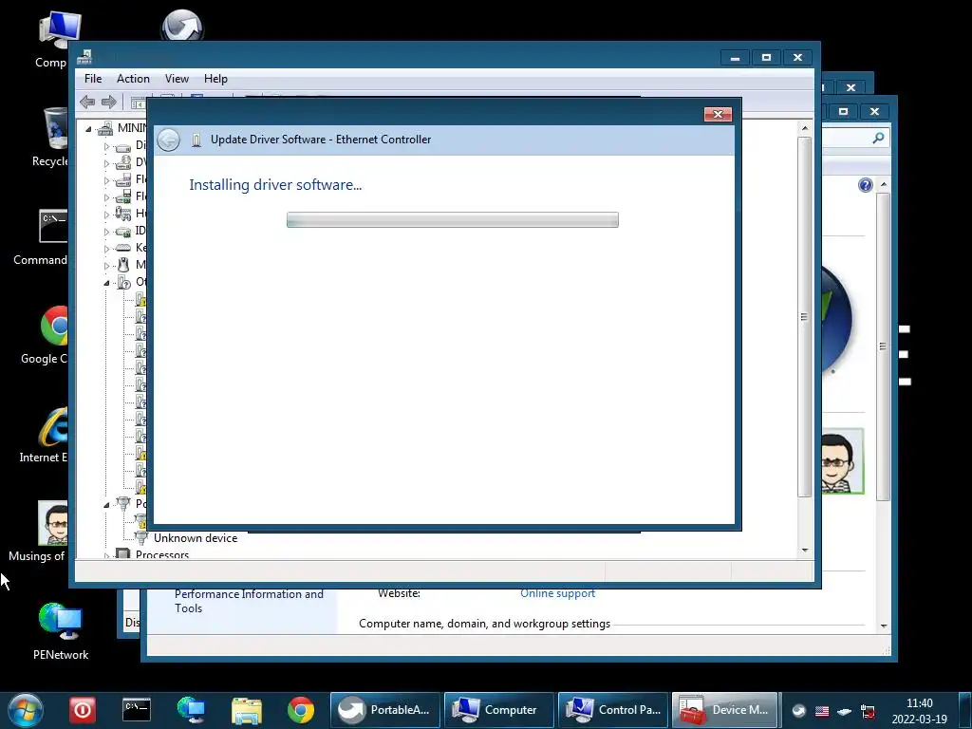Expand the 'M' mice node
This screenshot has height=729, width=972.
point(106,266)
